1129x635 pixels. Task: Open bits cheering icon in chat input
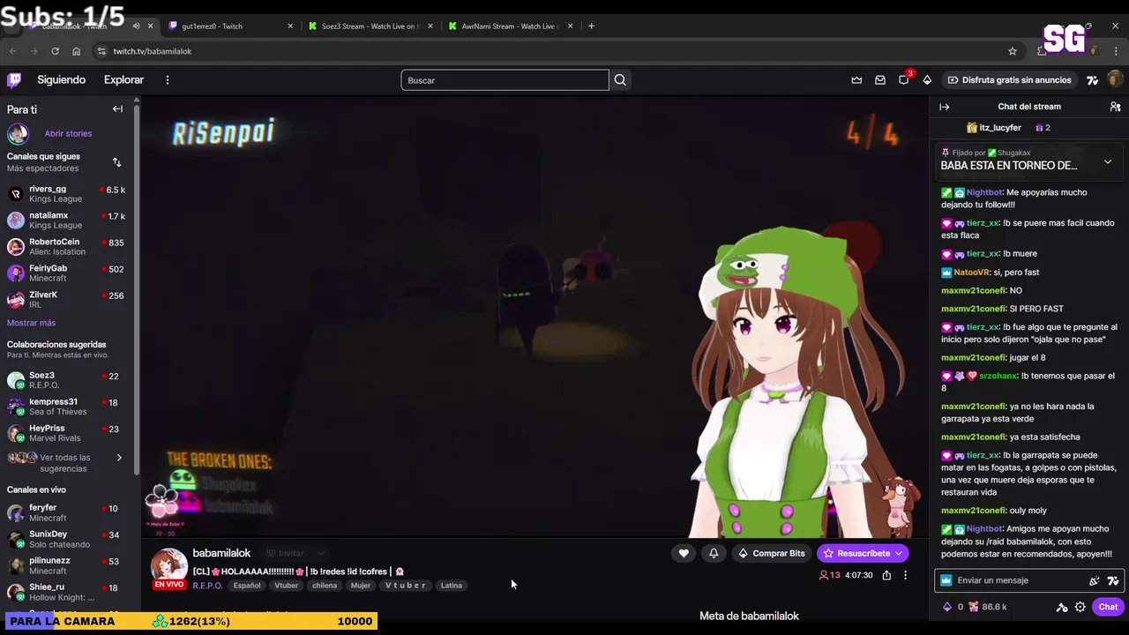[1095, 580]
